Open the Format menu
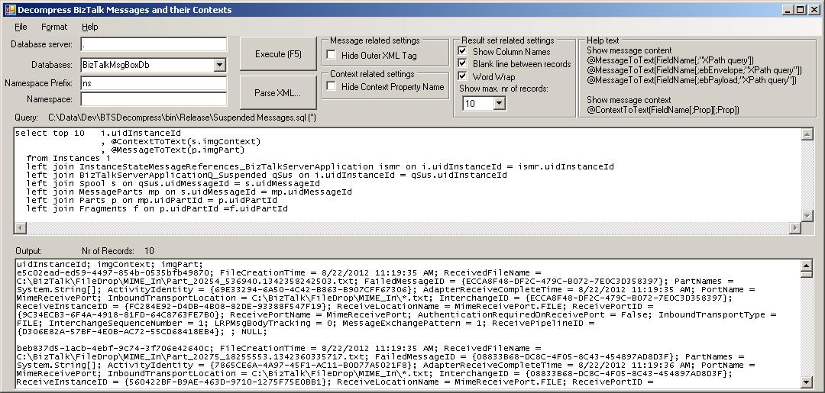The width and height of the screenshot is (825, 393). click(54, 27)
